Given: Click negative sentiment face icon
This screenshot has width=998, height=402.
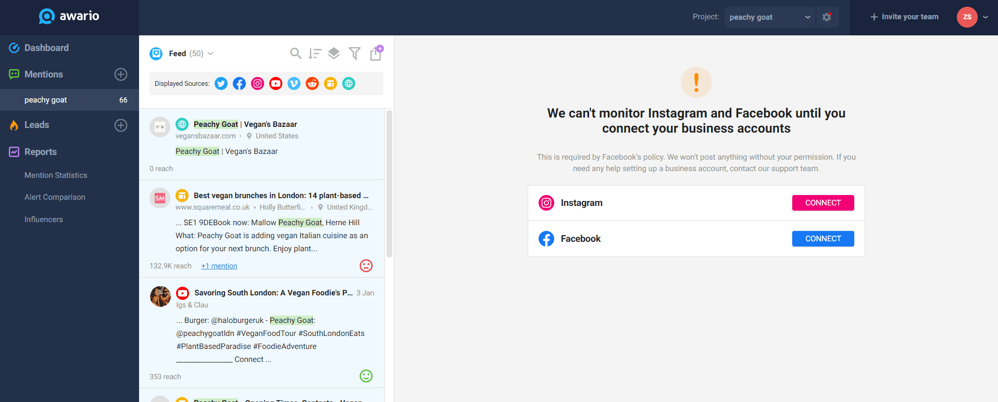Looking at the screenshot, I should 366,266.
